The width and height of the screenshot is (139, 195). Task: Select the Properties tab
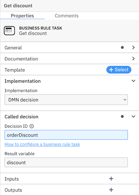23,16
